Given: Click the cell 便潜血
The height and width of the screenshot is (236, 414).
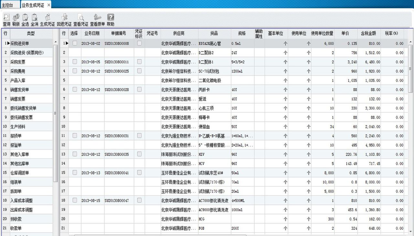Looking at the screenshot, I should coord(214,127).
